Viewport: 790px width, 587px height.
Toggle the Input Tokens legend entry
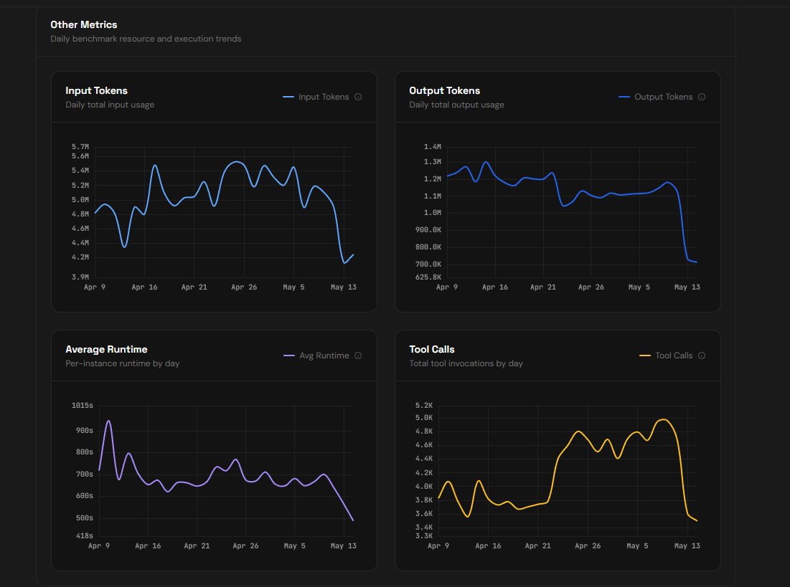316,97
